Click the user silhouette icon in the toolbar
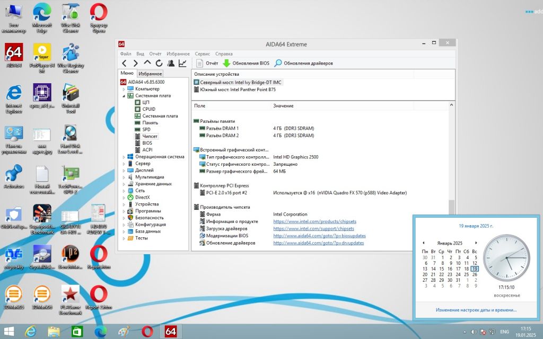Viewport: 543px width, 339px height. point(171,64)
